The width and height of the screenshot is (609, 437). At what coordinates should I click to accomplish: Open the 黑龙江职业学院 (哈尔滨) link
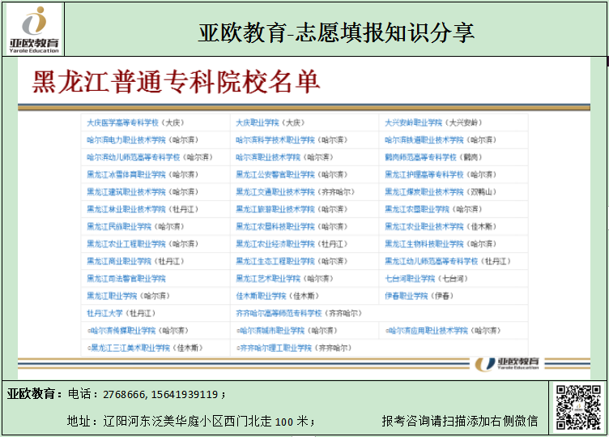[x=112, y=296]
